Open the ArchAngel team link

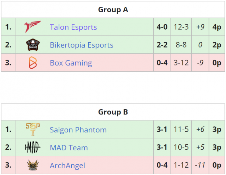tap(67, 165)
